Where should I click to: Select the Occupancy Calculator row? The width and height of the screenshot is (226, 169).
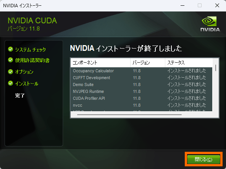point(141,71)
